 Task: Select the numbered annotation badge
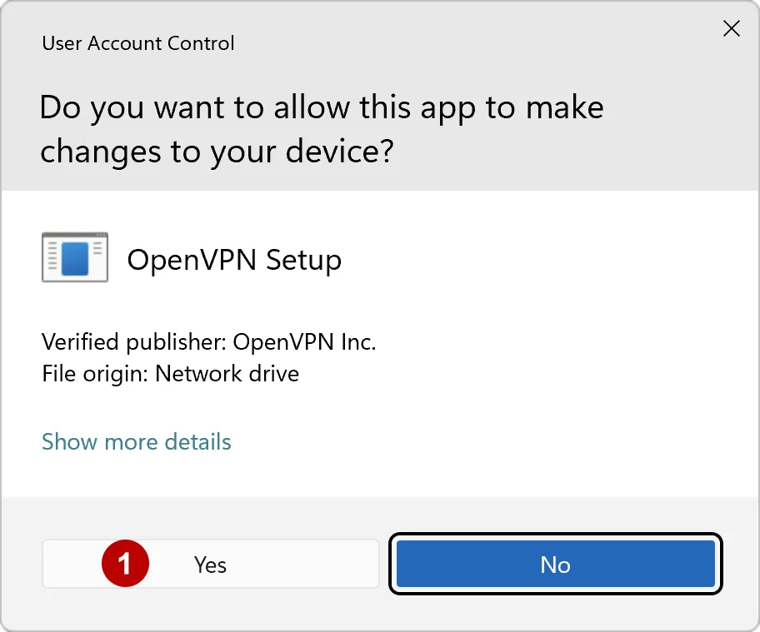coord(125,564)
